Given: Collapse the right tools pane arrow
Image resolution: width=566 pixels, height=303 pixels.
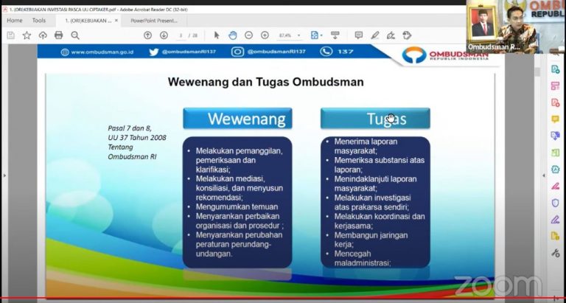Looking at the screenshot, I should (x=544, y=175).
